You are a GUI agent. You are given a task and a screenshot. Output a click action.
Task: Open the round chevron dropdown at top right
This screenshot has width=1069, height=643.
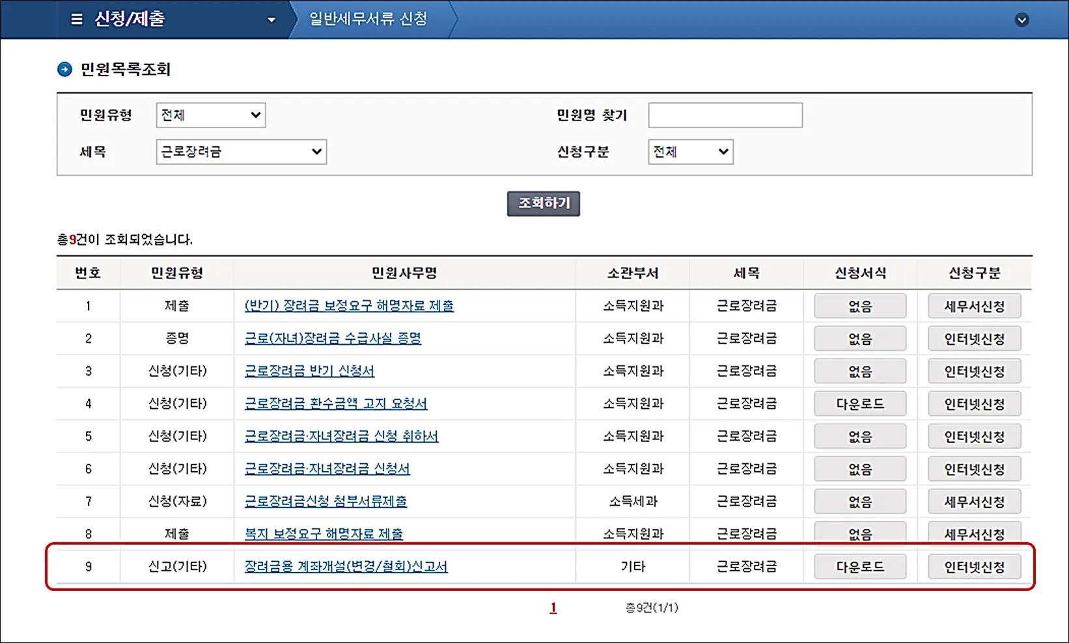(1021, 20)
